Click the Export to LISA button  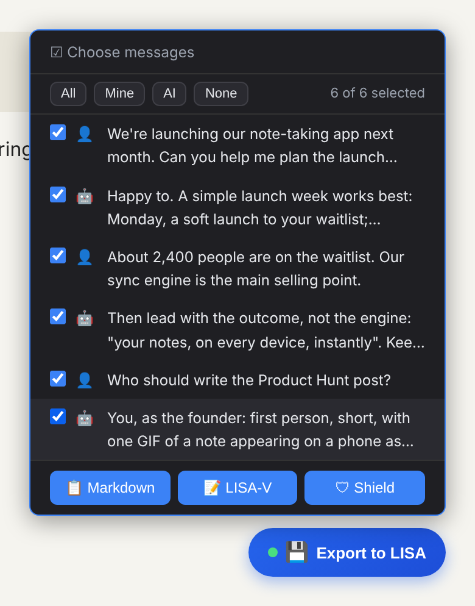pyautogui.click(x=347, y=553)
